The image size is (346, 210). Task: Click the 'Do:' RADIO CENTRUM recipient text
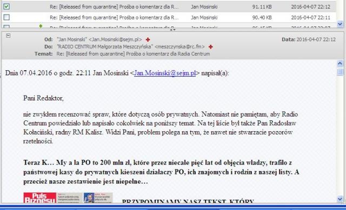click(x=131, y=47)
